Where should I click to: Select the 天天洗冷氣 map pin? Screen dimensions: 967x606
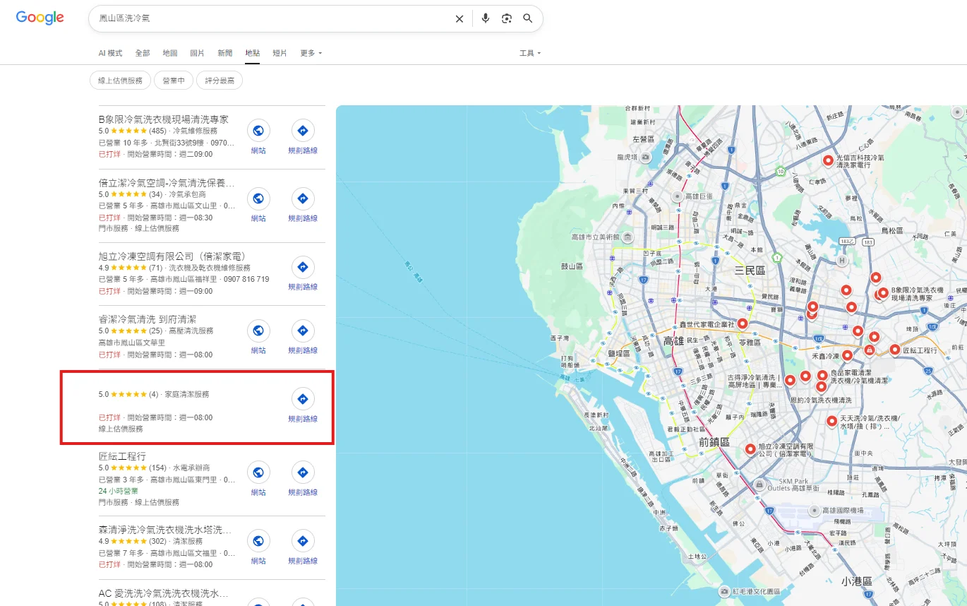point(832,421)
